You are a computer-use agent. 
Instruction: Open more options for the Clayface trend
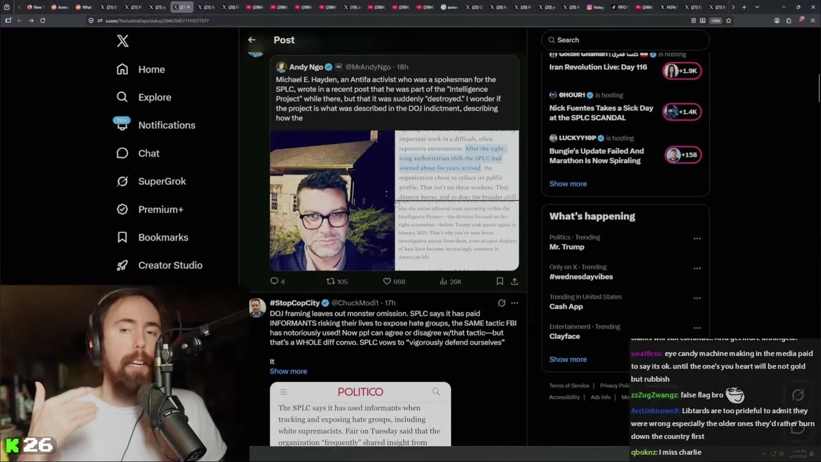tap(697, 328)
